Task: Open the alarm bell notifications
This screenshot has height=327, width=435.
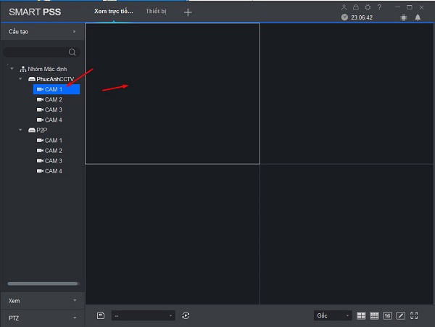Action: [418, 17]
